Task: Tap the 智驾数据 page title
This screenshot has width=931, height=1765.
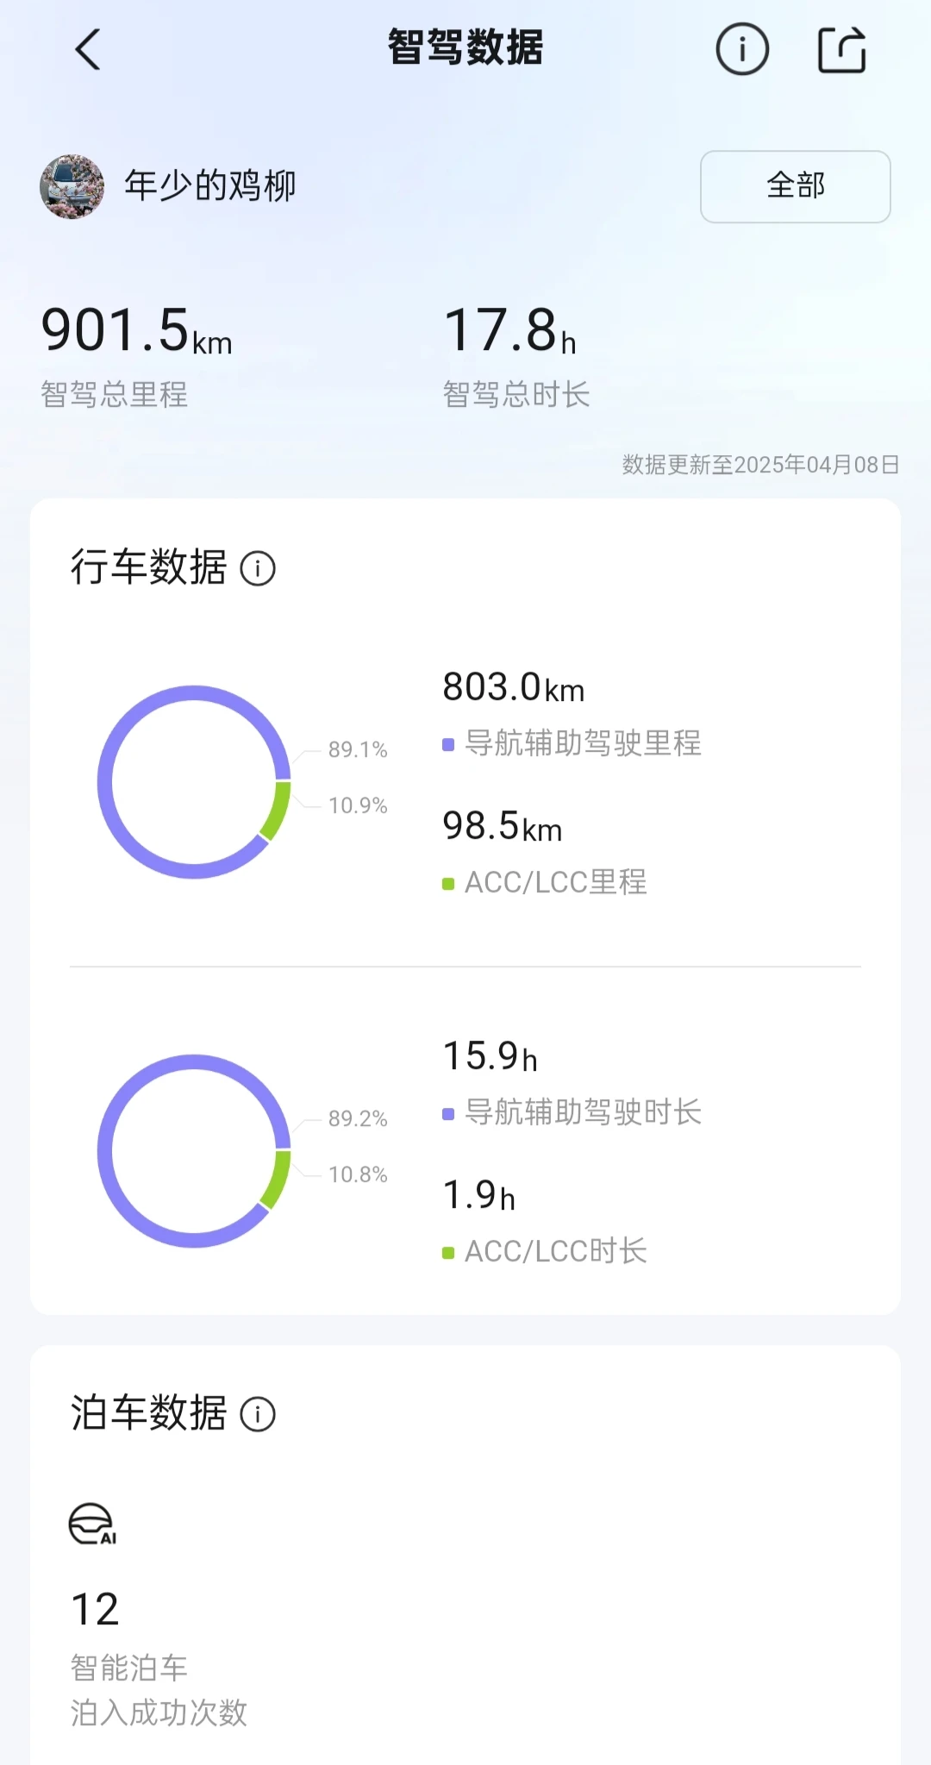Action: [x=465, y=47]
